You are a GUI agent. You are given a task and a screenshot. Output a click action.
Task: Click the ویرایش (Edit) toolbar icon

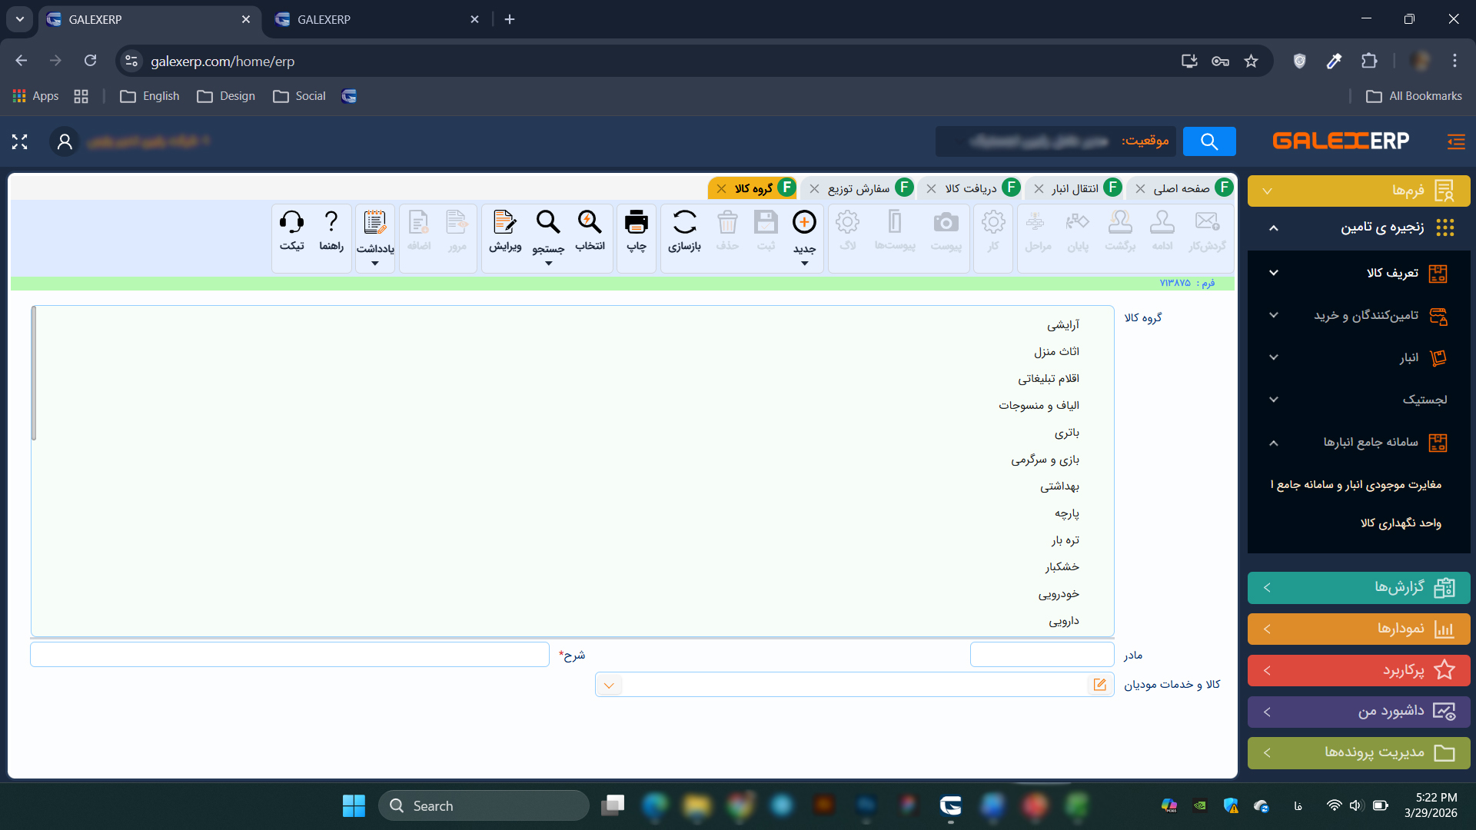(x=505, y=223)
